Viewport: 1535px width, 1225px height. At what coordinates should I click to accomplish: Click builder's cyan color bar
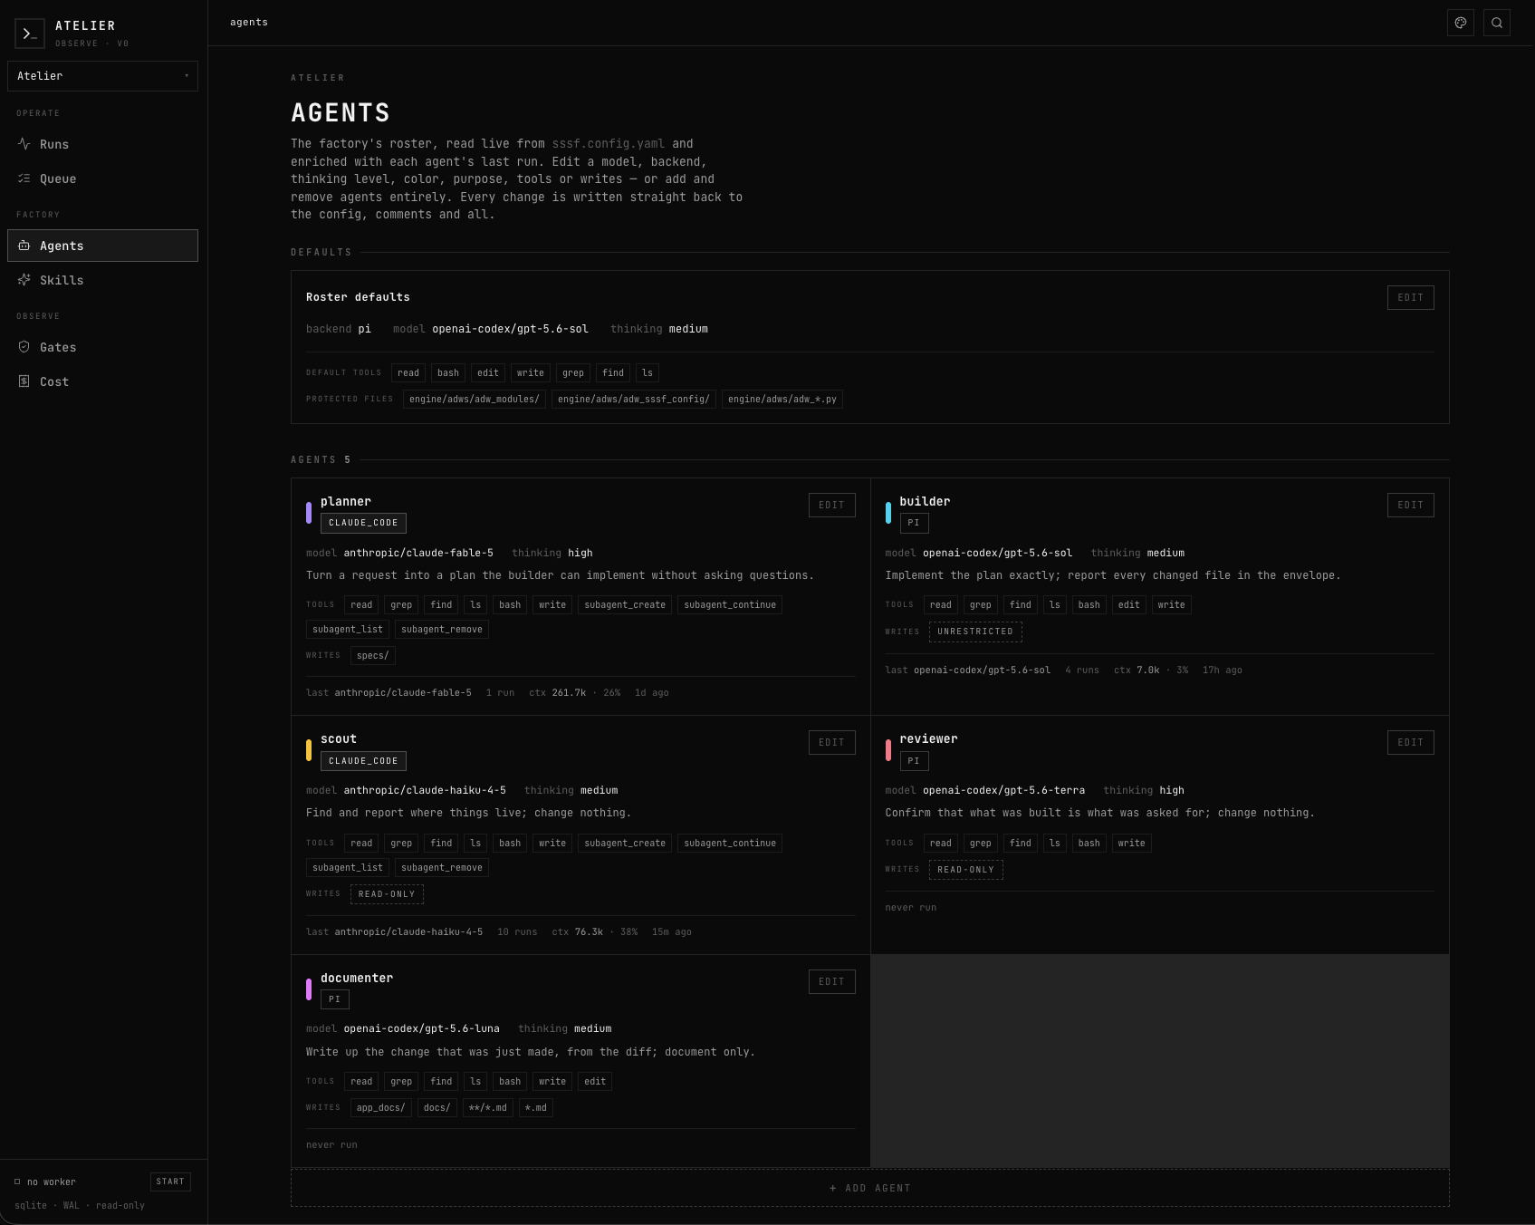[887, 513]
